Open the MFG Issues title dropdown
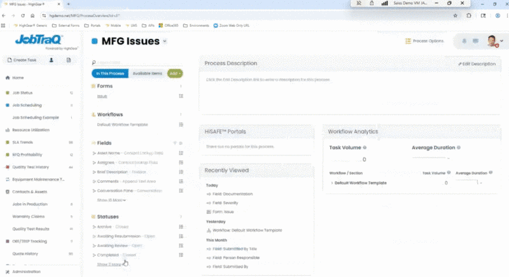The image size is (509, 277). tap(165, 41)
